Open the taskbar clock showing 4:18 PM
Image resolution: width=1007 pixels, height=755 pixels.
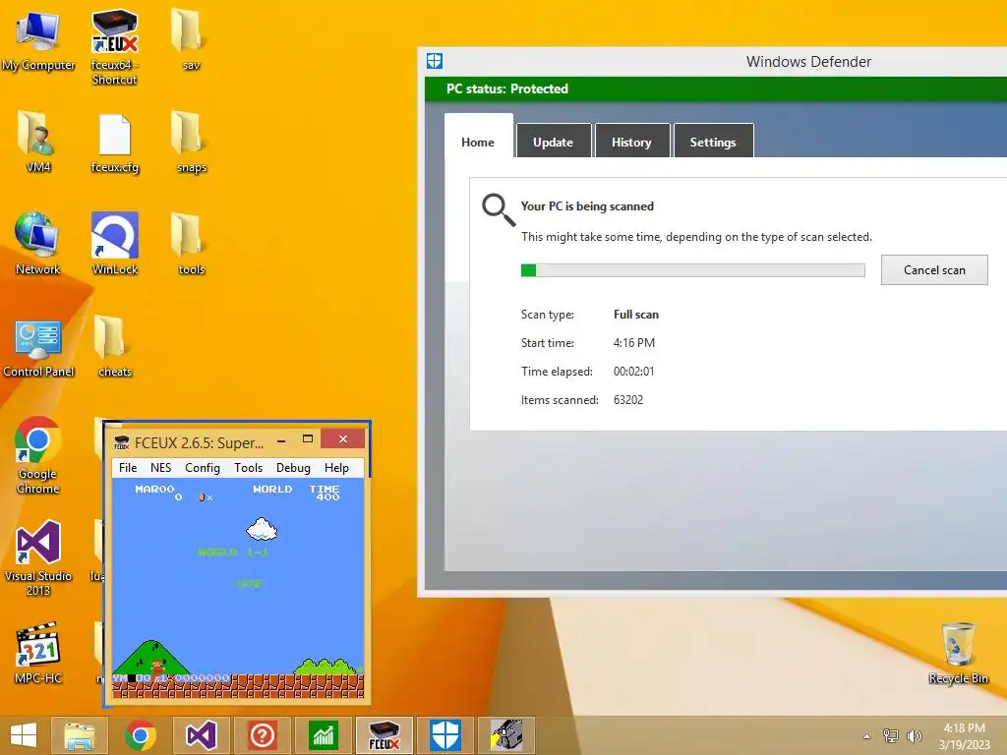click(965, 735)
